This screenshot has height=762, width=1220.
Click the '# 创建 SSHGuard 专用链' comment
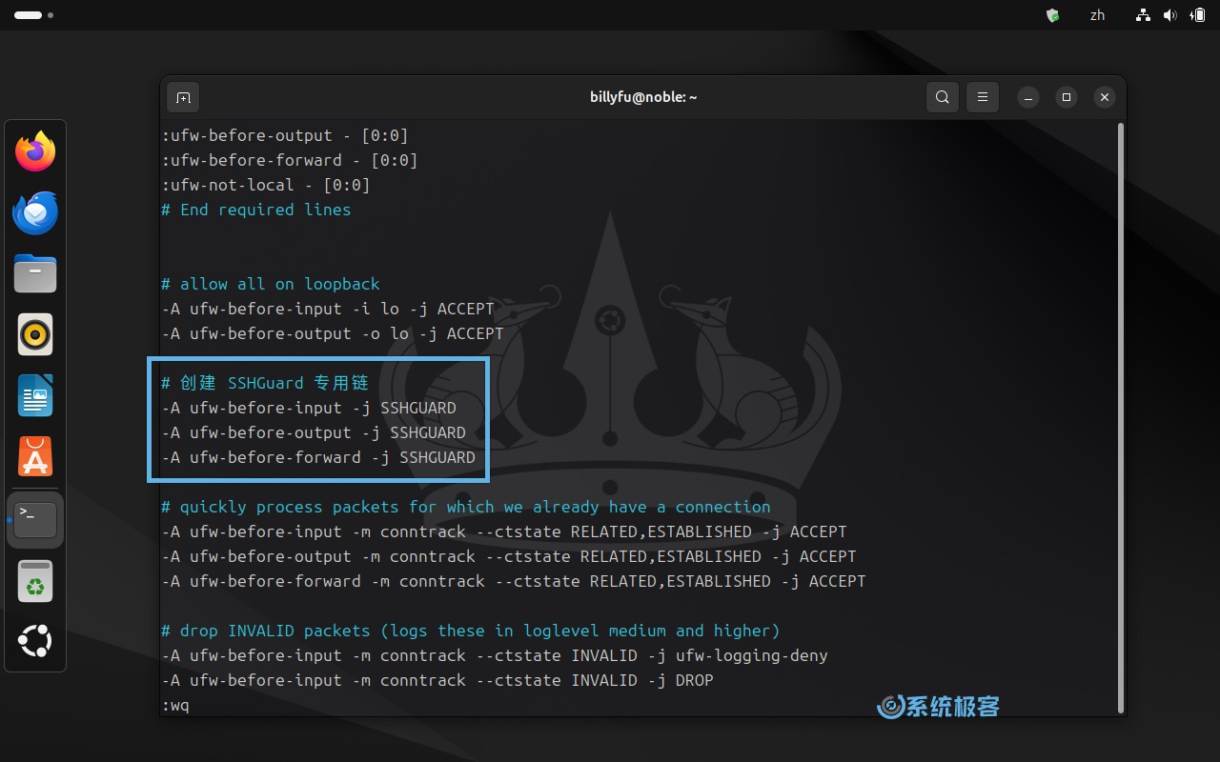coord(265,383)
